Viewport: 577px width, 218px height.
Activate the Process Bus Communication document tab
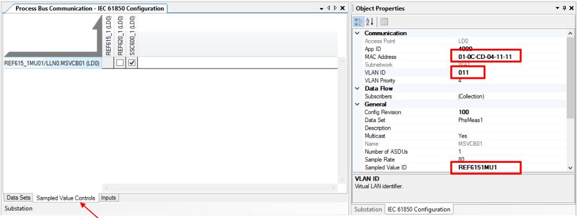[x=90, y=9]
